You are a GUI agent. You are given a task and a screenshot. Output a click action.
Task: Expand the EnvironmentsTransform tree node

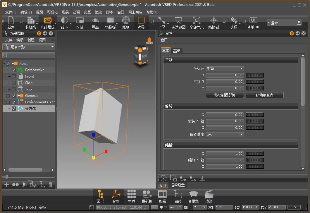tap(8, 102)
